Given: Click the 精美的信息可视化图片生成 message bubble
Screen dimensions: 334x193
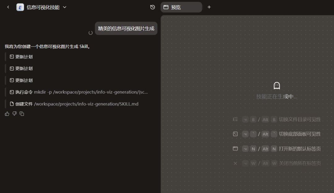Looking at the screenshot, I should point(126,28).
